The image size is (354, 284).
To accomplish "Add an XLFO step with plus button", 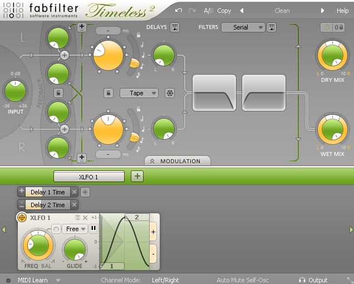I will point(153,232).
